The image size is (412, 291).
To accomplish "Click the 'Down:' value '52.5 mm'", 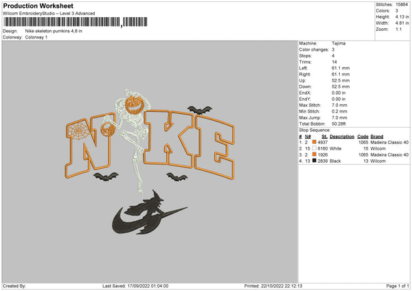I will pyautogui.click(x=341, y=86).
